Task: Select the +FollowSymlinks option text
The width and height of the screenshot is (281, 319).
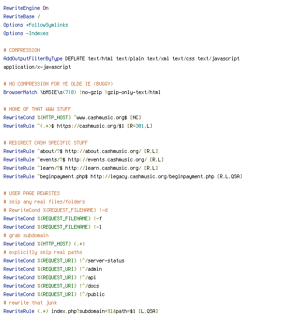Action: pyautogui.click(x=47, y=25)
